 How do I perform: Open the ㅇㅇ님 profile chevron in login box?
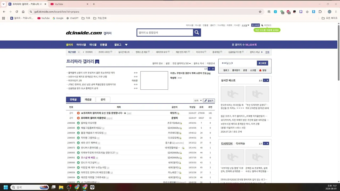point(232,63)
